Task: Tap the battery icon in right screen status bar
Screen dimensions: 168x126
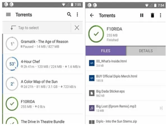Action: (x=155, y=5)
